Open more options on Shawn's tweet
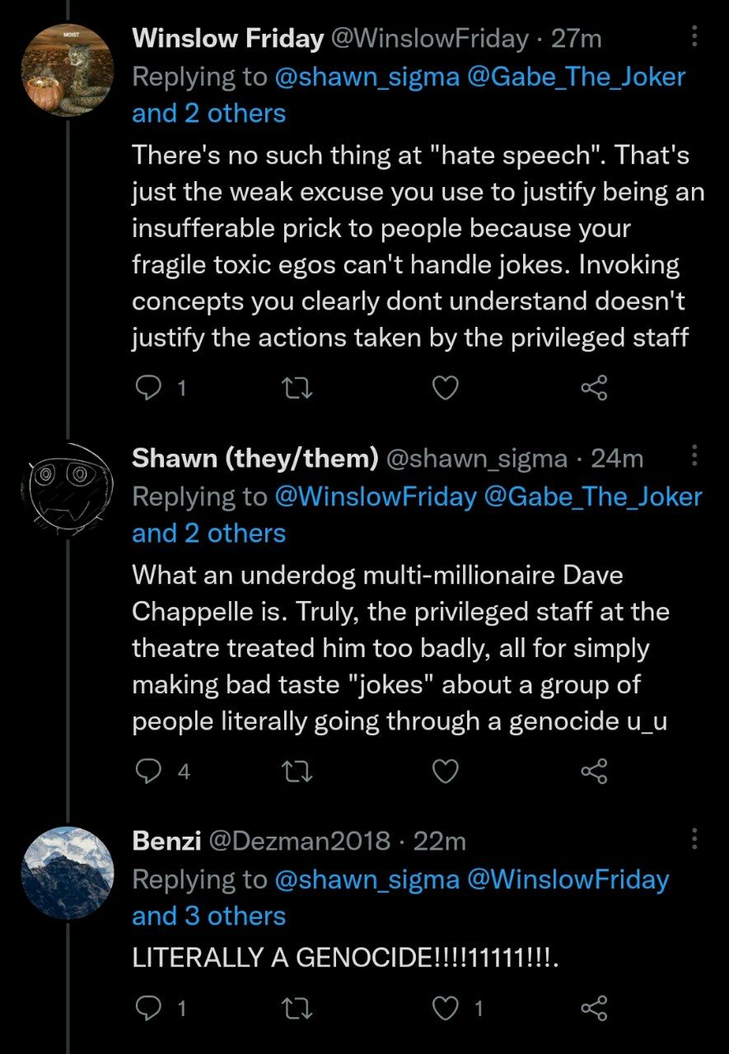729x1054 pixels. [x=694, y=455]
